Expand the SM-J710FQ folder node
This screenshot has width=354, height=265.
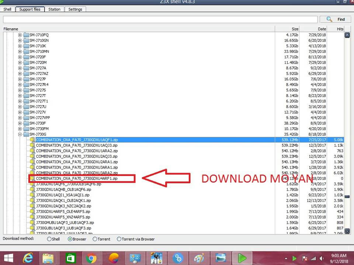coord(20,35)
